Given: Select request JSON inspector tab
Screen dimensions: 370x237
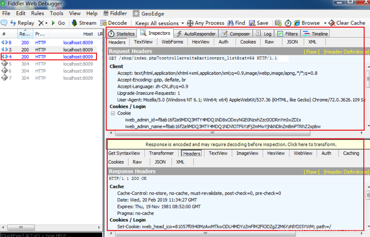Looking at the screenshot, I should click(292, 42).
